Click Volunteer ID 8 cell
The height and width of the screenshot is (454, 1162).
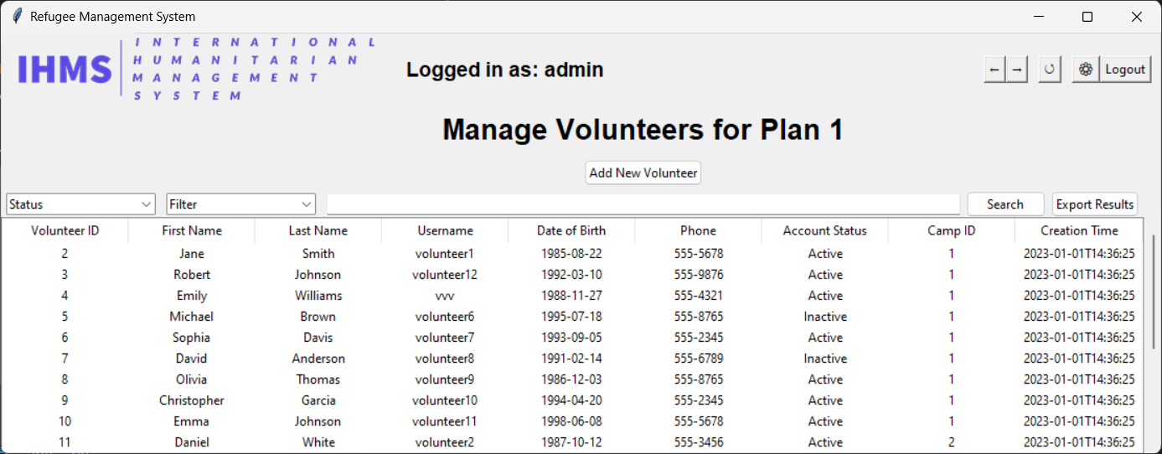tap(65, 379)
